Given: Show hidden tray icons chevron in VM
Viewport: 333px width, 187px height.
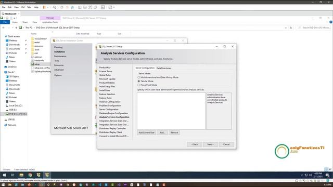Looking at the screenshot, I should pos(302,175).
